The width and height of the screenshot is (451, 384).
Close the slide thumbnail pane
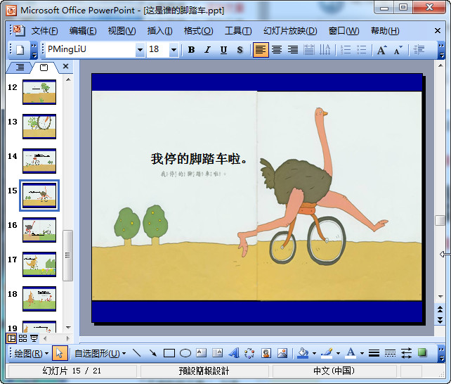tap(65, 67)
